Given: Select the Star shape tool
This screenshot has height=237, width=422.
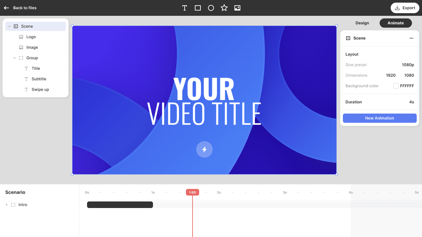Looking at the screenshot, I should click(x=224, y=8).
